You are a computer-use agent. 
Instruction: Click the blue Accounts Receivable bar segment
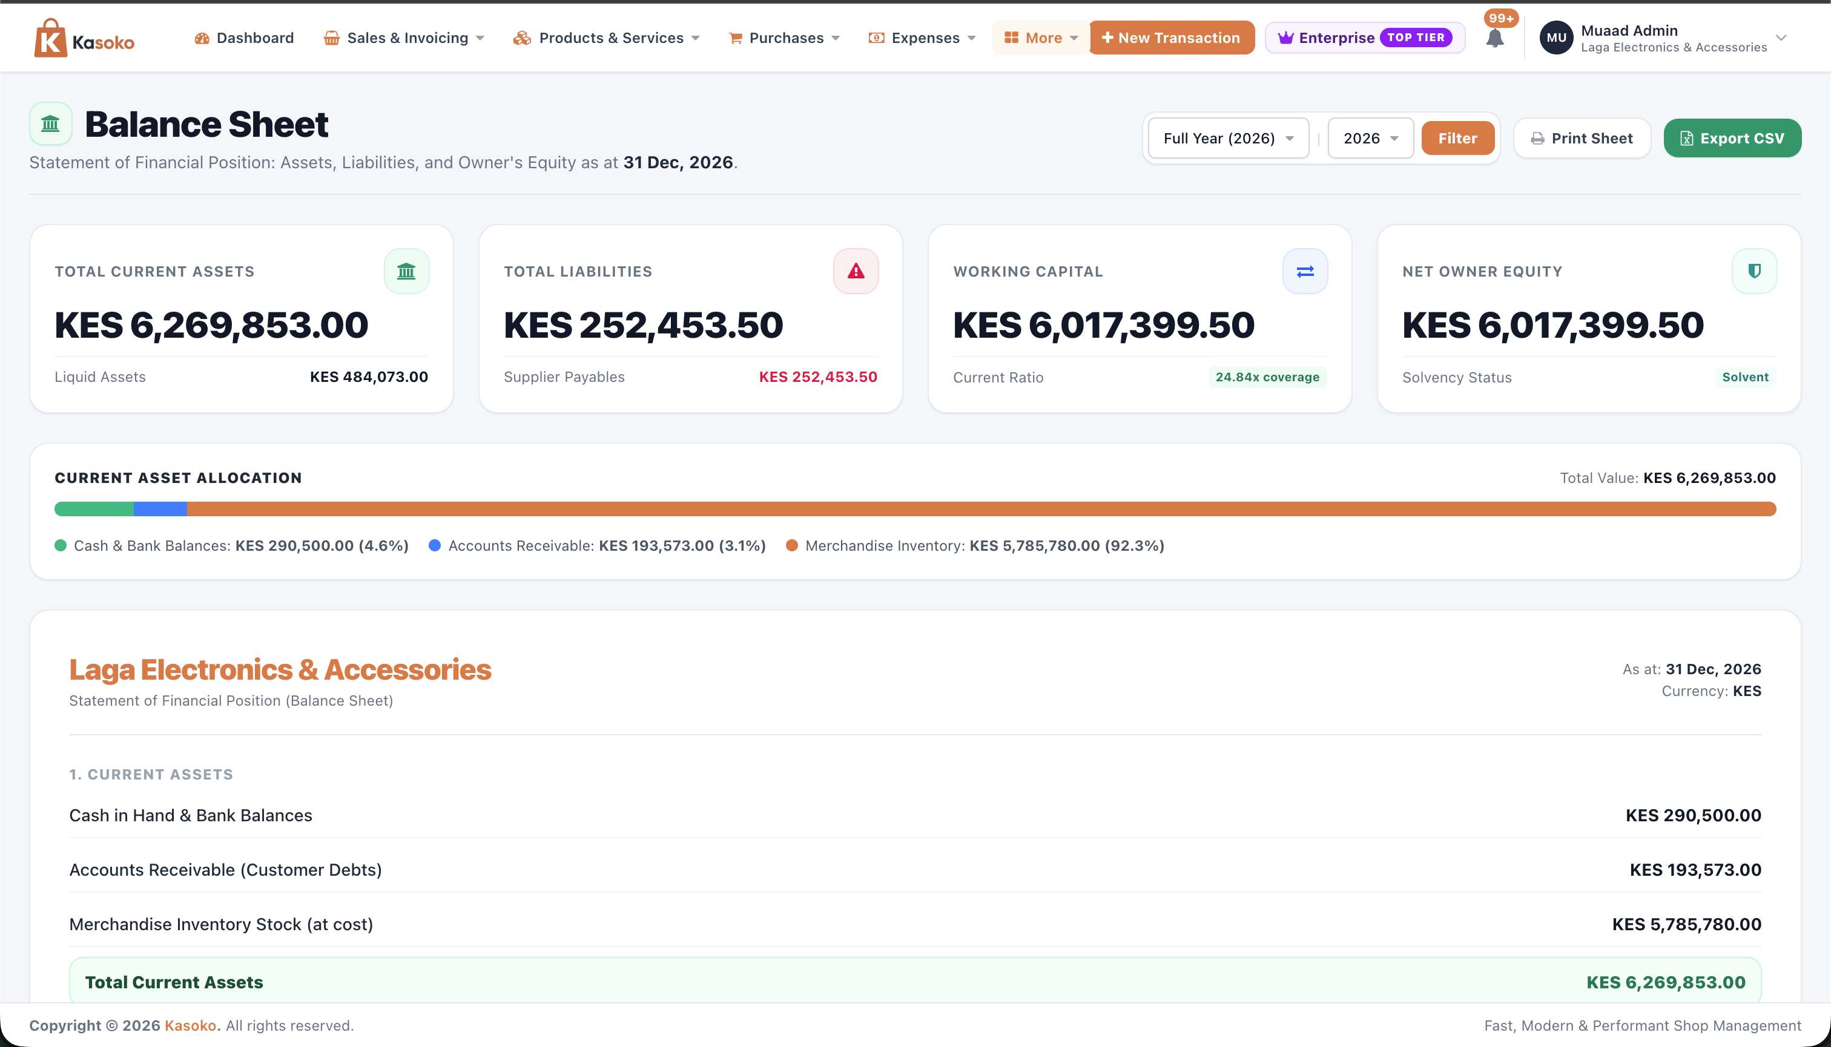coord(160,509)
